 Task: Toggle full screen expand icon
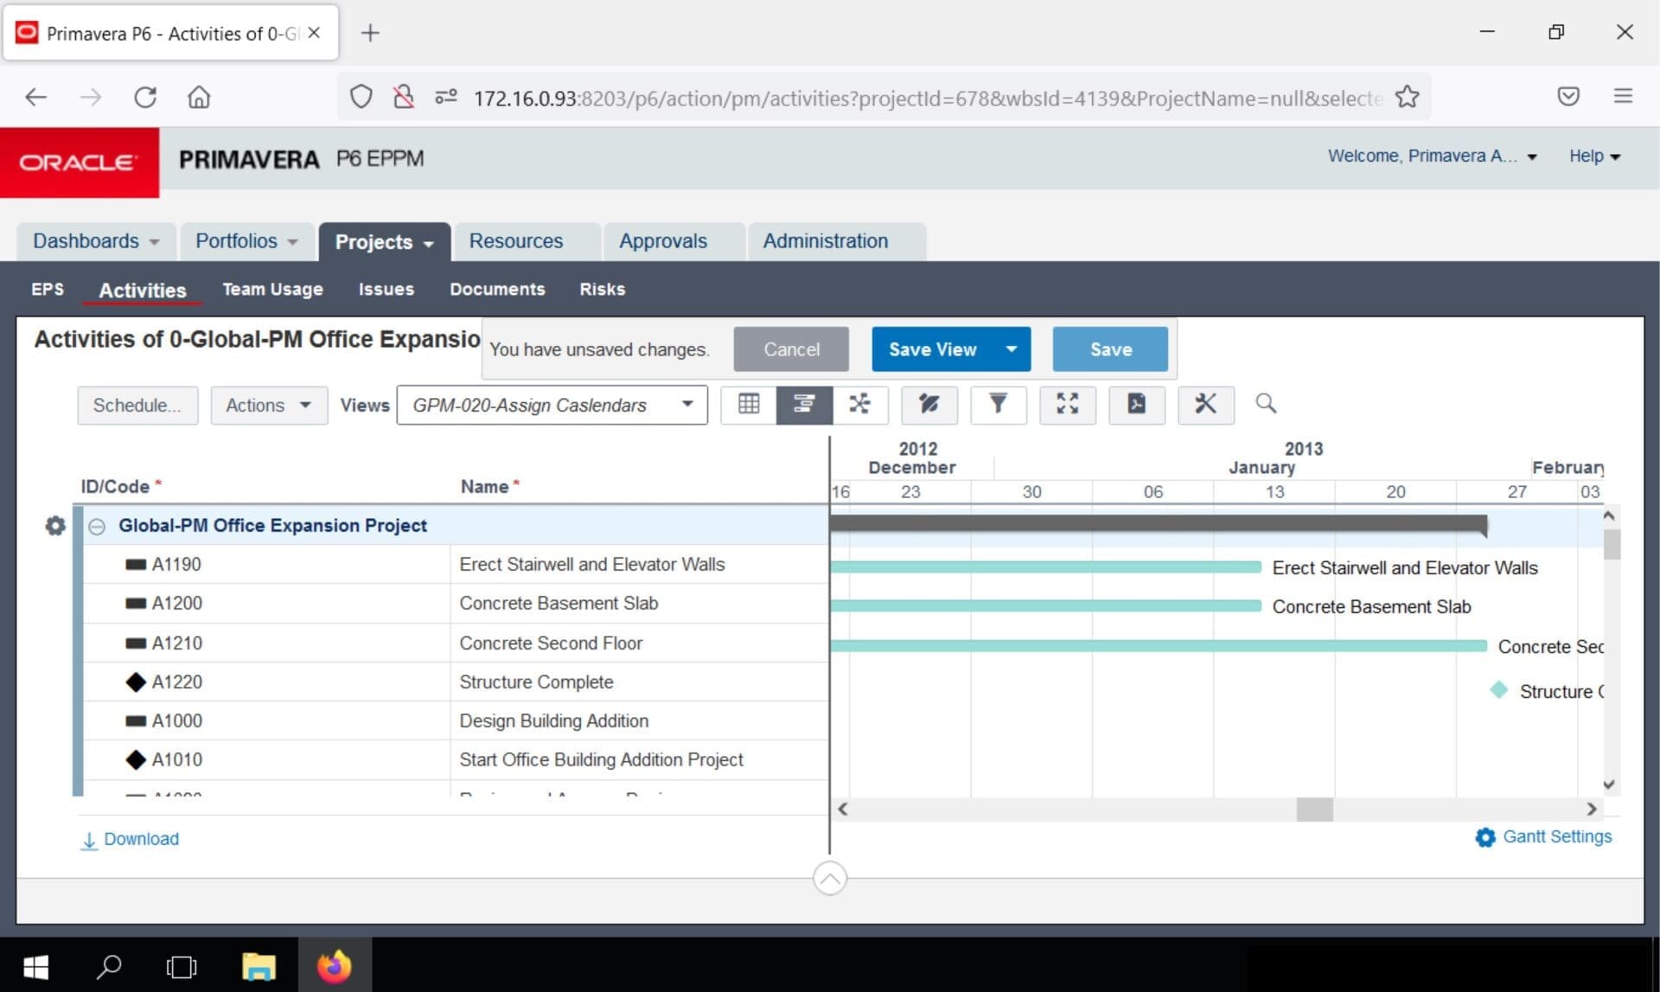(1067, 404)
